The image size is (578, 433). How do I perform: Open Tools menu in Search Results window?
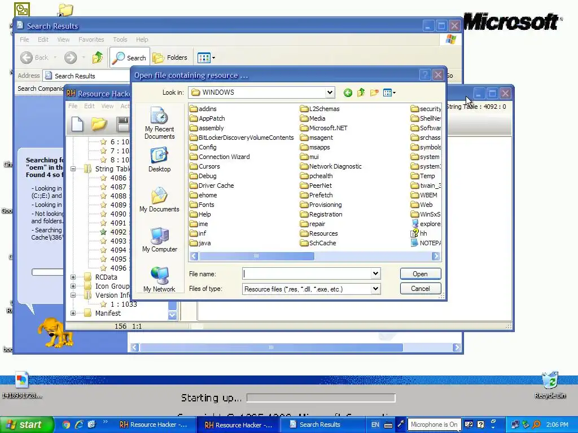coord(120,39)
